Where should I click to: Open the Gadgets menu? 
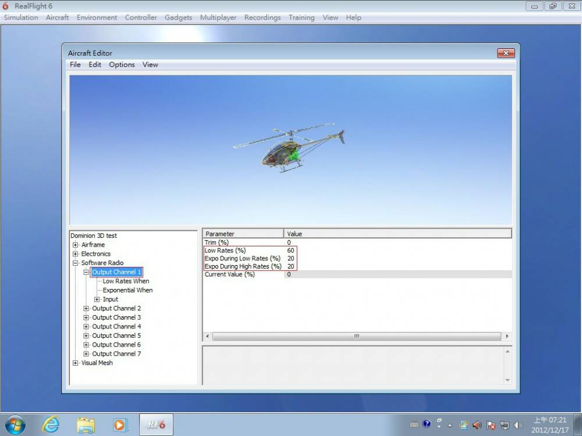pyautogui.click(x=179, y=17)
